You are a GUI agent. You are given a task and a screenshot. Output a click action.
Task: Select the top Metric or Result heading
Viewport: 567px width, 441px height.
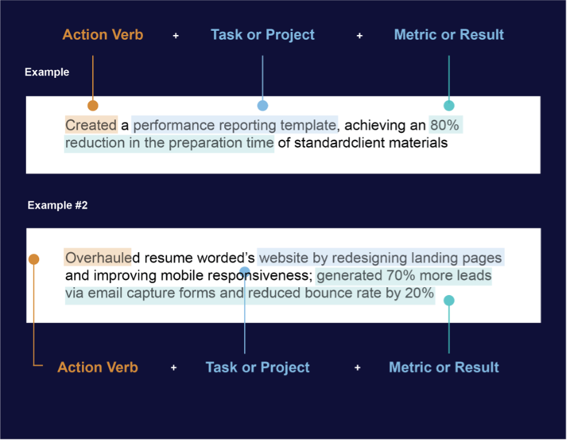449,35
